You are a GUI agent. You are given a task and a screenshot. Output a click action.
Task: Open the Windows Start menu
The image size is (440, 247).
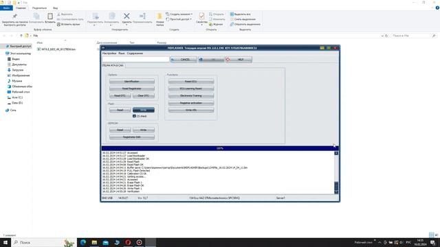[5, 242]
